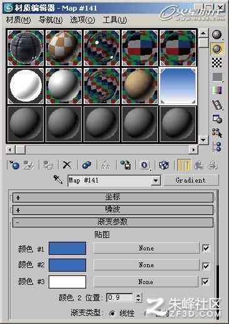Open the material editor Options icon

(217, 119)
